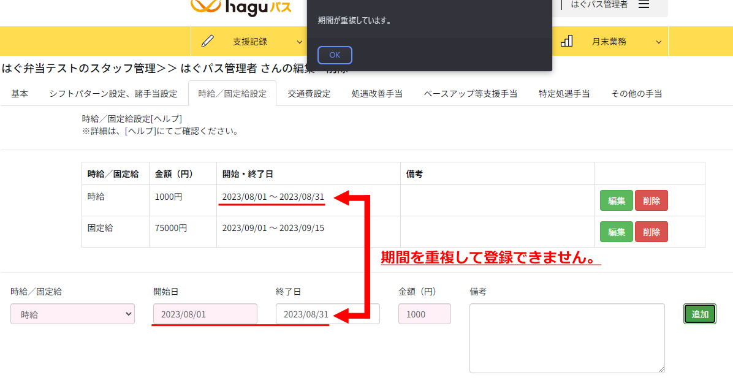Click 削除 for the 固定給 75000円 row

click(x=651, y=232)
